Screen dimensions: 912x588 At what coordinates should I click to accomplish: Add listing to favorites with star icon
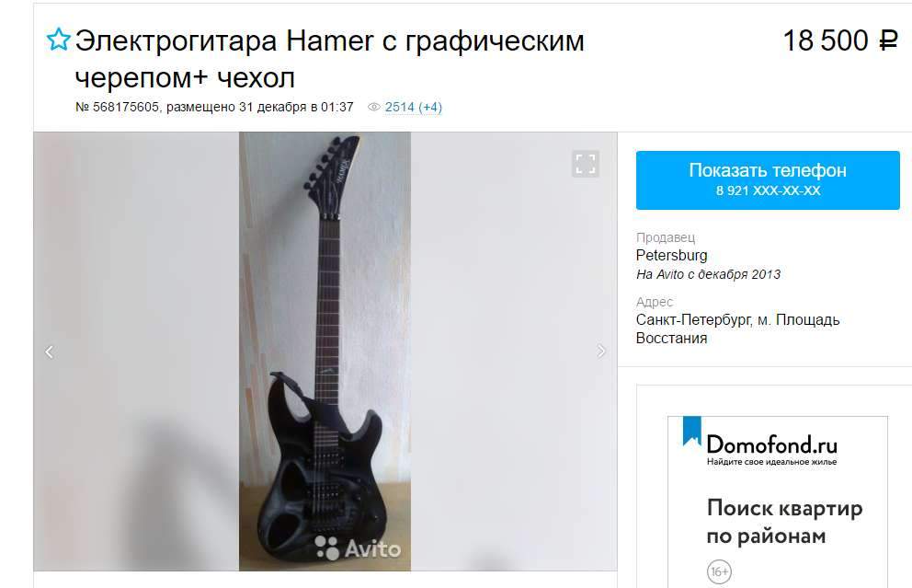pyautogui.click(x=58, y=40)
